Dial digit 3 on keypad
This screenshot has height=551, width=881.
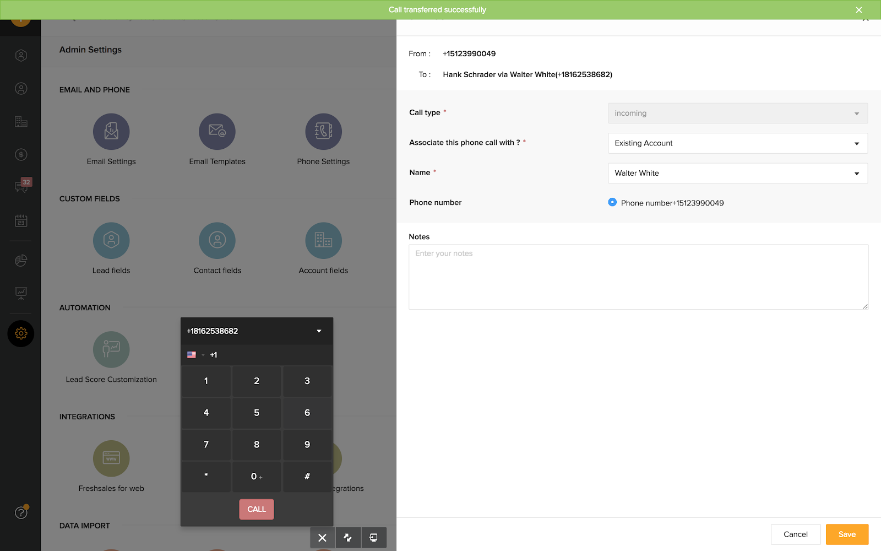[307, 381]
